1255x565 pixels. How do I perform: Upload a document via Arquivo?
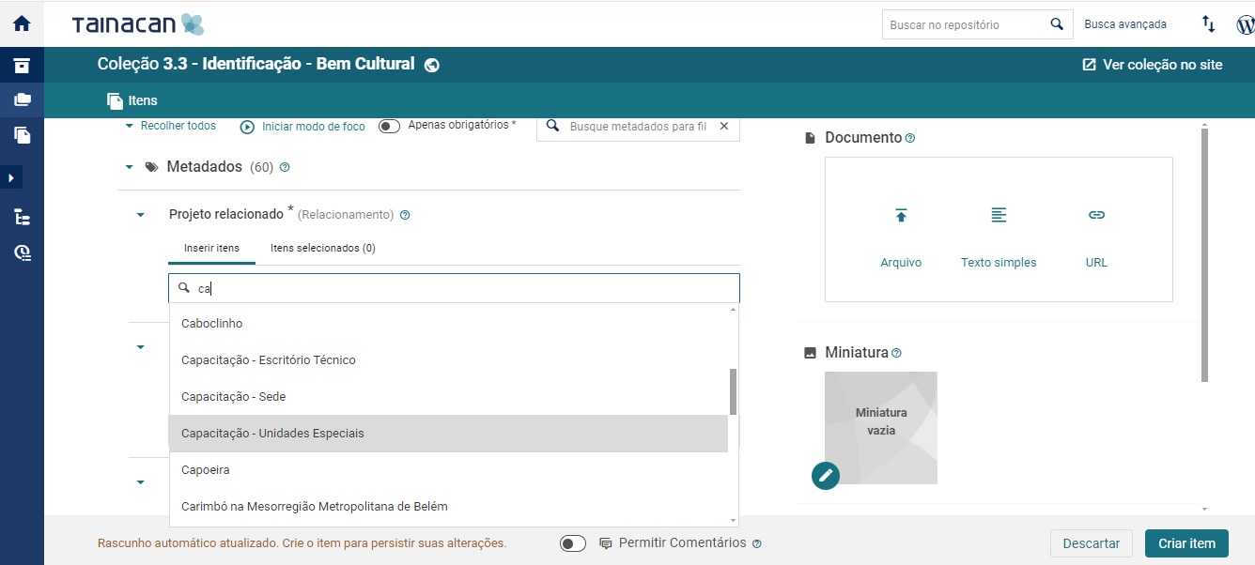[901, 238]
